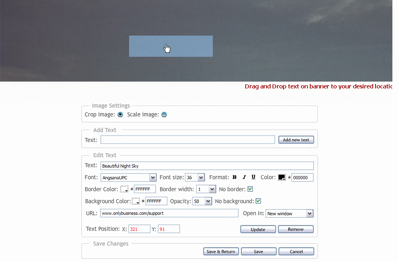Open the Opacity dropdown

coord(202,201)
